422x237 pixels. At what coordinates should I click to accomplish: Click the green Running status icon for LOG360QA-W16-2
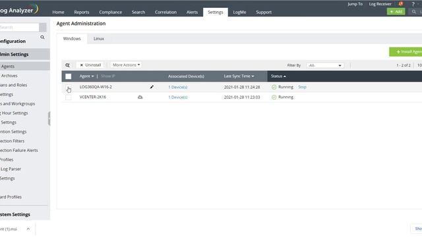point(274,87)
